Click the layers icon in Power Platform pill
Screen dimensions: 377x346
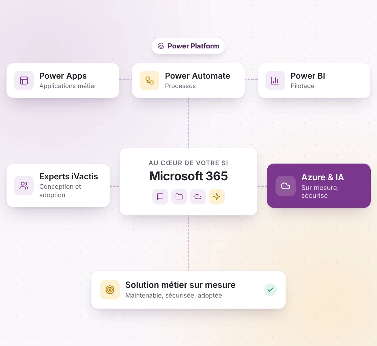point(161,46)
